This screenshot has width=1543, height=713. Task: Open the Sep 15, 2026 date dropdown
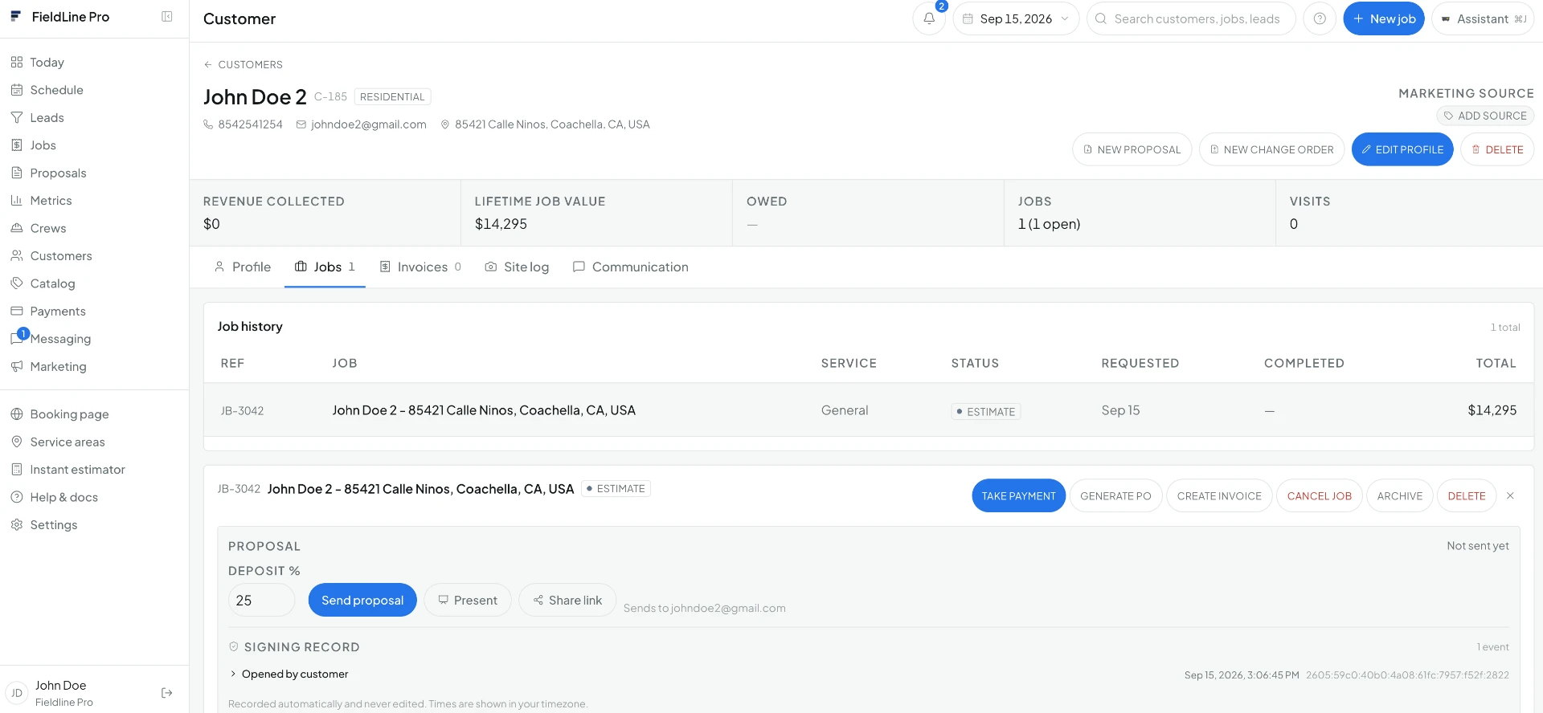[1016, 18]
